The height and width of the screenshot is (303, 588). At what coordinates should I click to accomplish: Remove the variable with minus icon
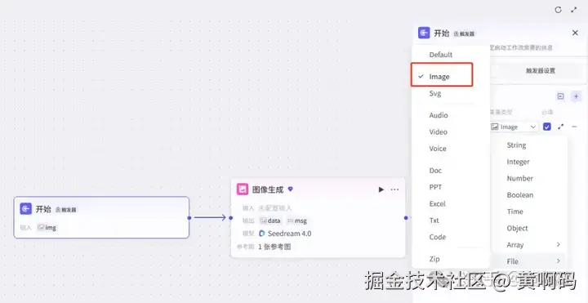pos(574,127)
